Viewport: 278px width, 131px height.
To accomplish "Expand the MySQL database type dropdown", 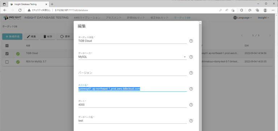I will 132,57.
